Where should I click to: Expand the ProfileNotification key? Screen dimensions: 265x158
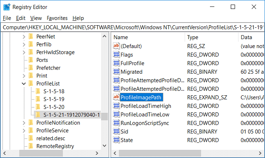tap(24, 123)
